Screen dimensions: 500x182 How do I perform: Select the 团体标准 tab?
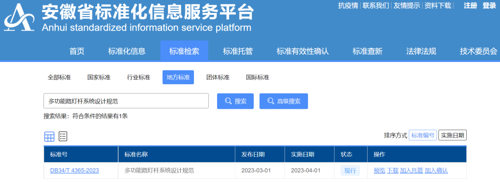tap(218, 77)
